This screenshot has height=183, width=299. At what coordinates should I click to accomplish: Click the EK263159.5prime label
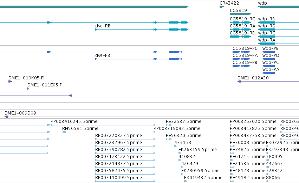click(x=197, y=150)
